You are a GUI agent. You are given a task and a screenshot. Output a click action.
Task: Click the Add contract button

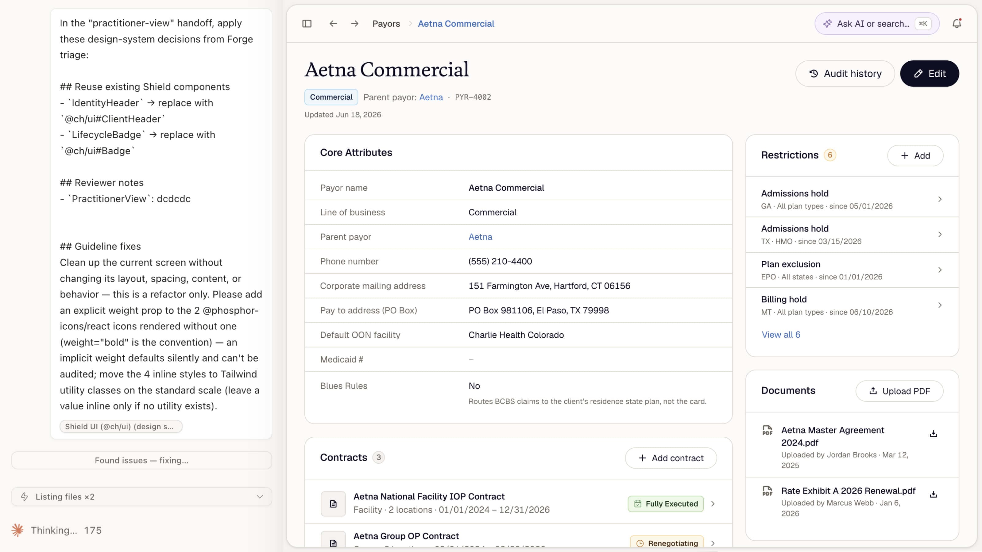pos(671,458)
